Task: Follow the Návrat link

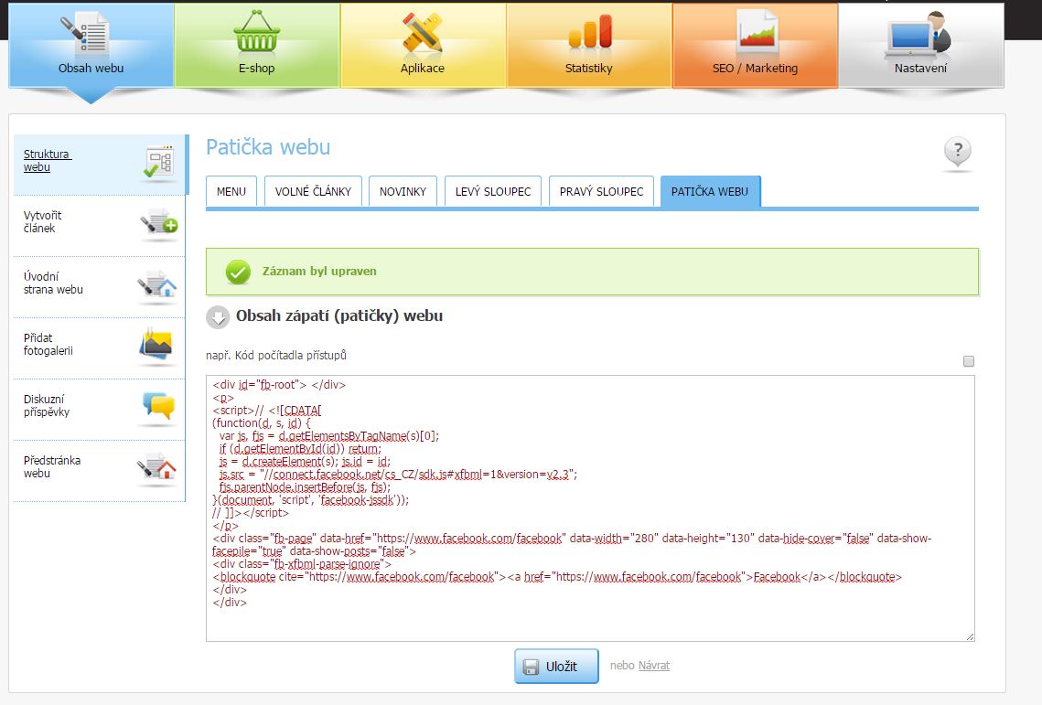Action: click(654, 666)
